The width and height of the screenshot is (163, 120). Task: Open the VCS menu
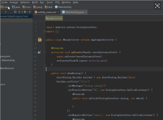point(57,2)
